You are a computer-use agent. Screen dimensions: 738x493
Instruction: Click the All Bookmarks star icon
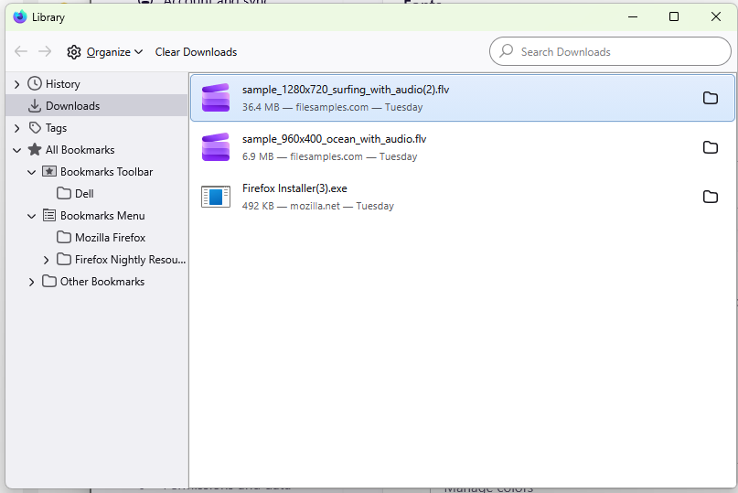pyautogui.click(x=35, y=150)
